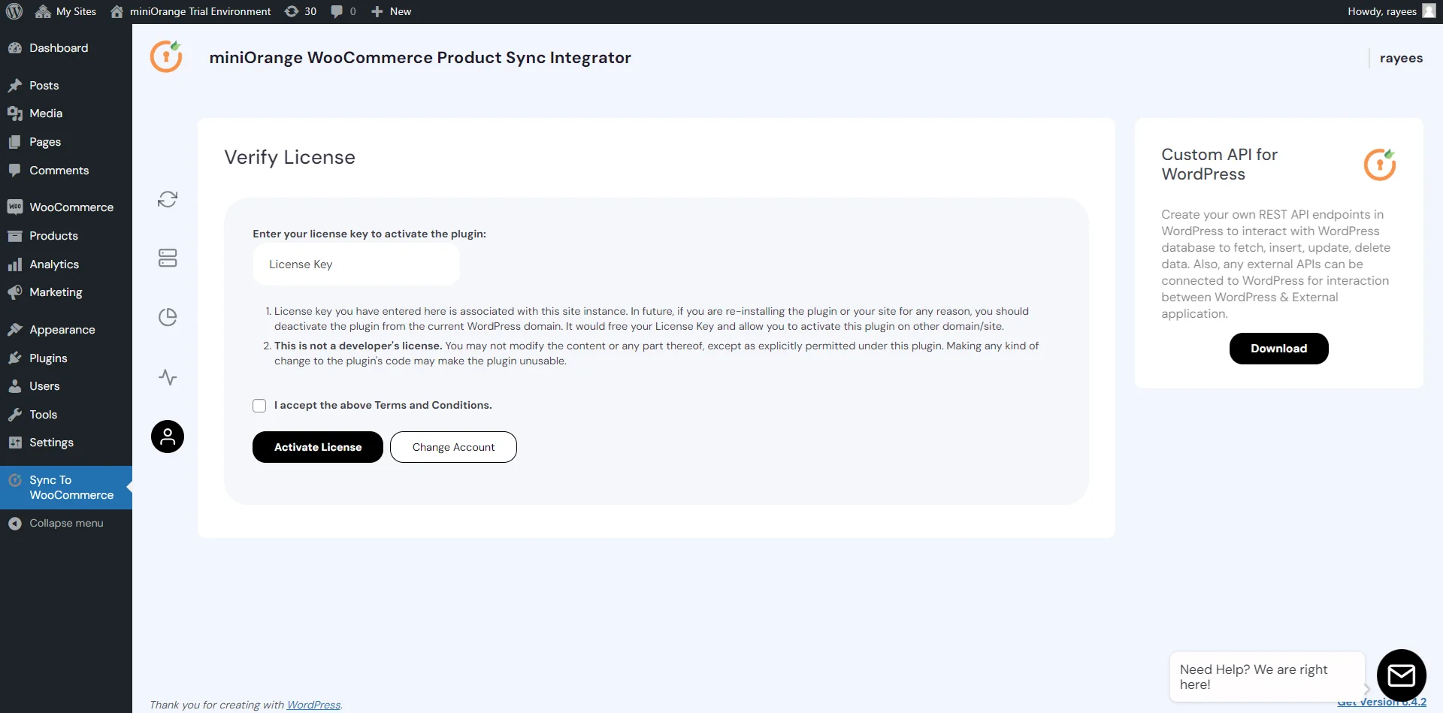Collapse the admin menu
The image size is (1443, 713).
(66, 524)
